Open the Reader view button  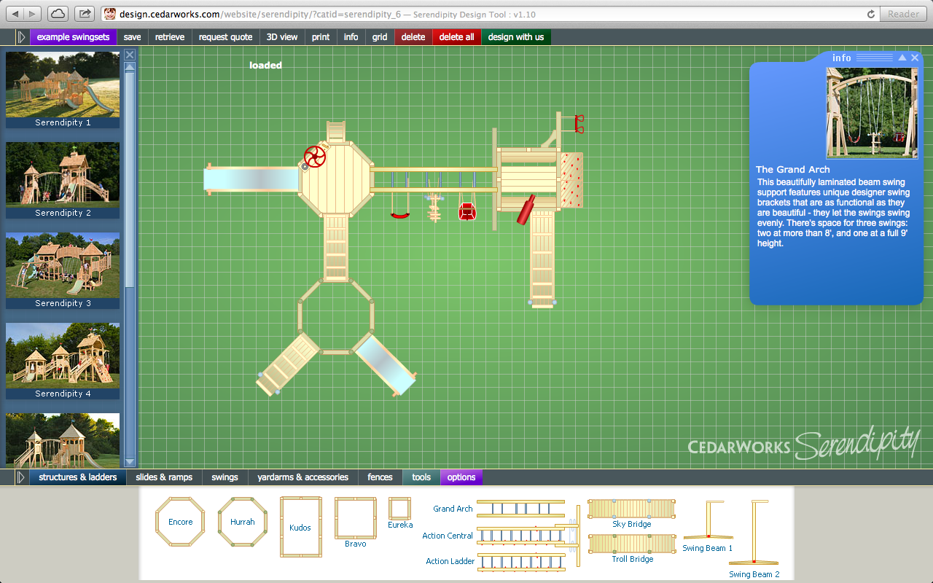pos(903,14)
